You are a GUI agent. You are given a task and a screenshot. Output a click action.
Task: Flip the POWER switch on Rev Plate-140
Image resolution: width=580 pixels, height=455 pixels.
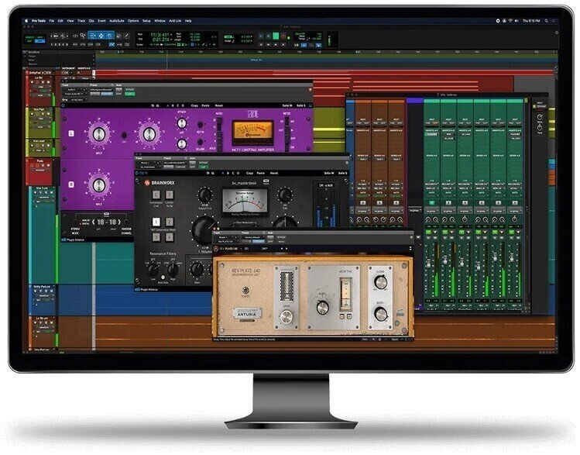(x=245, y=290)
